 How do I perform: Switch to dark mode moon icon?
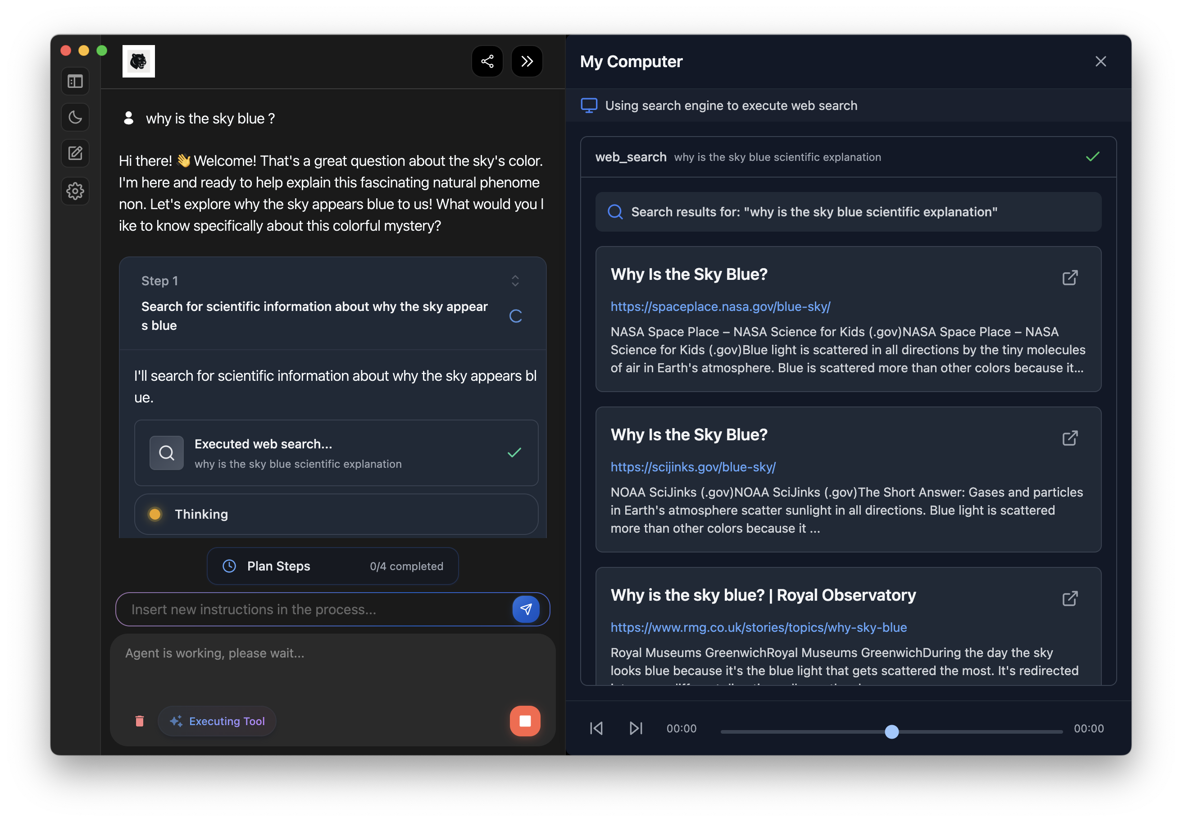point(75,118)
